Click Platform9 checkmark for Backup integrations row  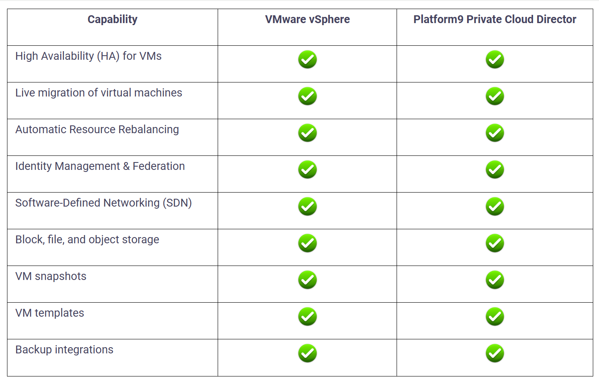(495, 353)
